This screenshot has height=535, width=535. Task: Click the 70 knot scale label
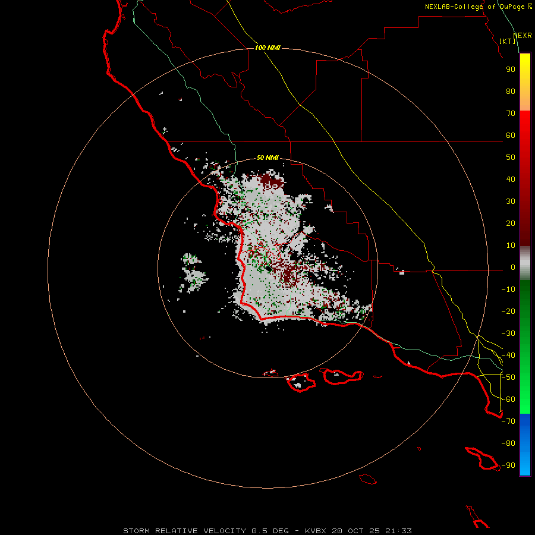pos(511,114)
